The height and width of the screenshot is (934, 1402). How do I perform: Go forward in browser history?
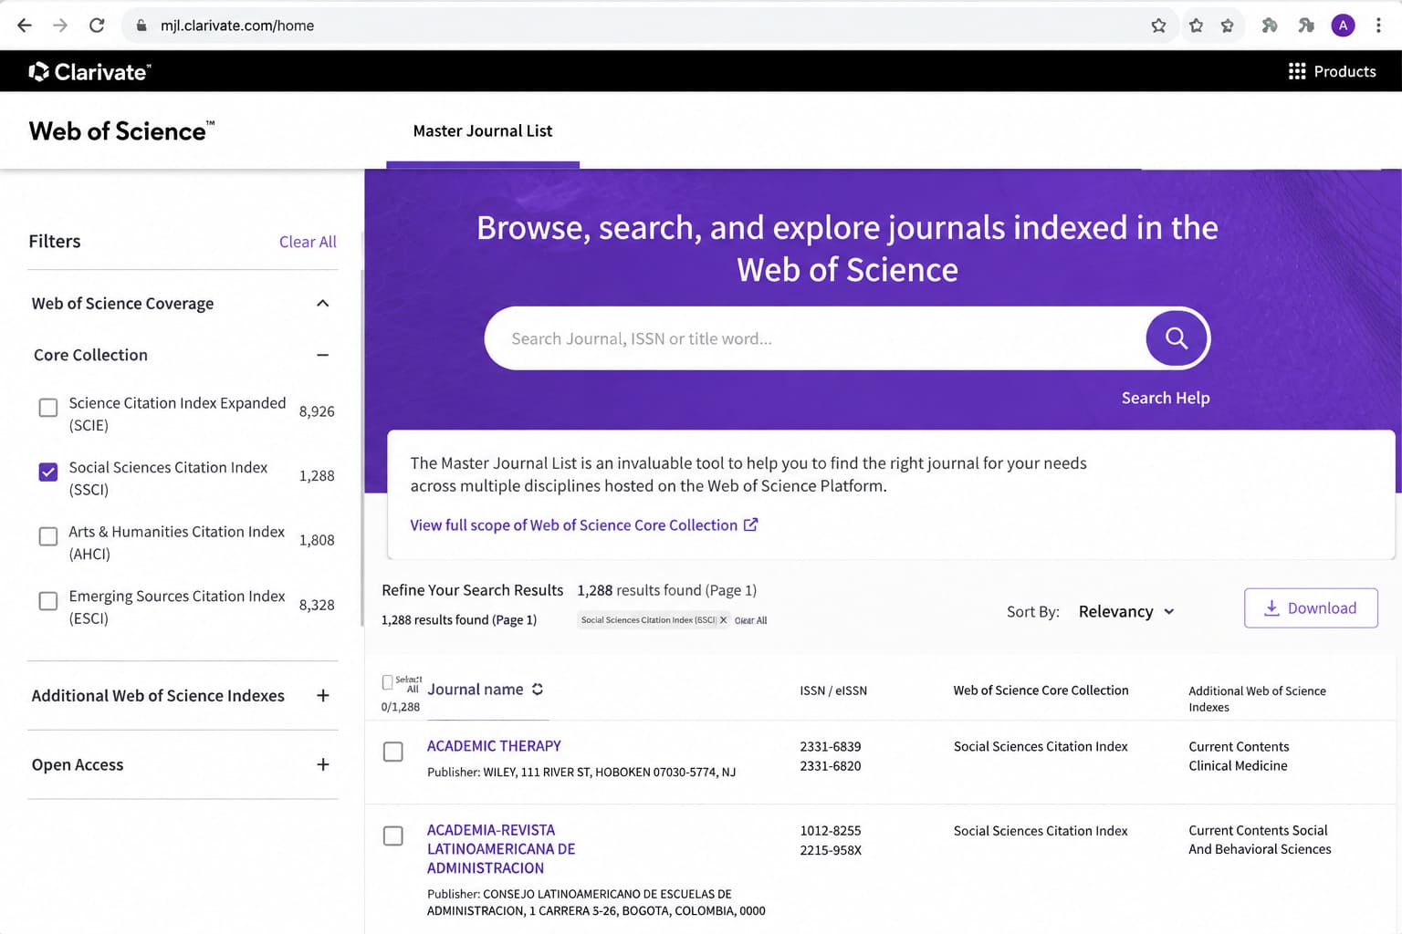60,26
